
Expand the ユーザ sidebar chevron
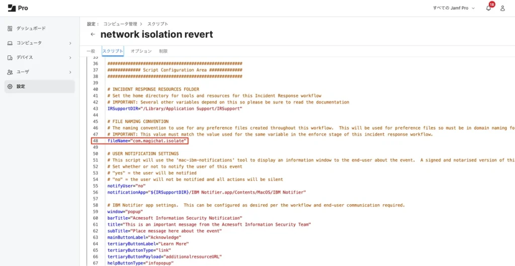pyautogui.click(x=70, y=72)
